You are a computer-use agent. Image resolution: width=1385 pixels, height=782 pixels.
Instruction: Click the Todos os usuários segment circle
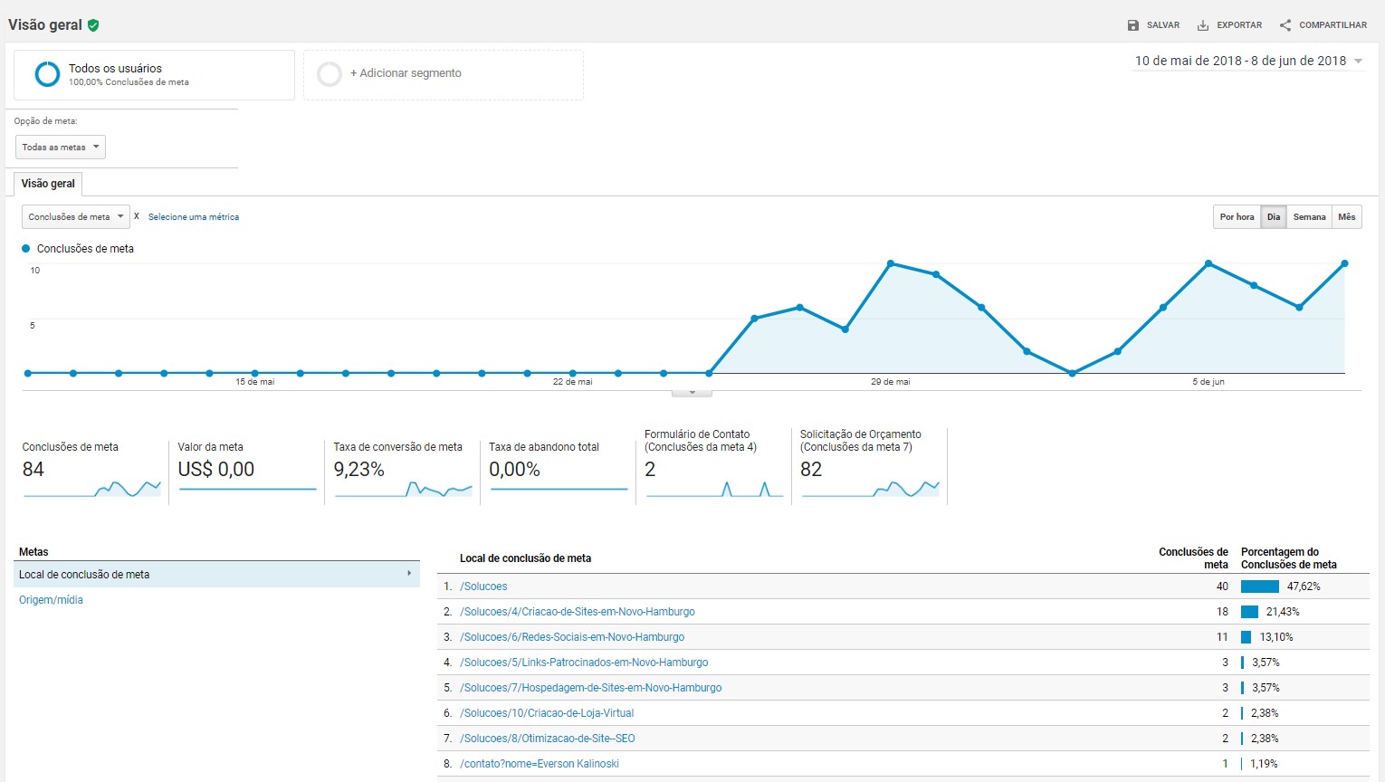coord(47,74)
